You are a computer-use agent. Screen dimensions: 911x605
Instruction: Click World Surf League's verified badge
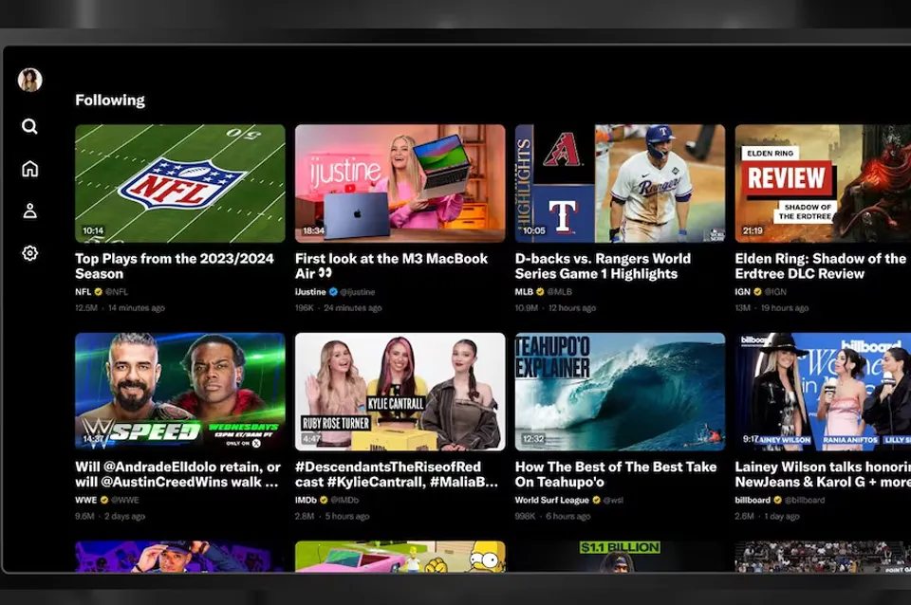pos(597,500)
